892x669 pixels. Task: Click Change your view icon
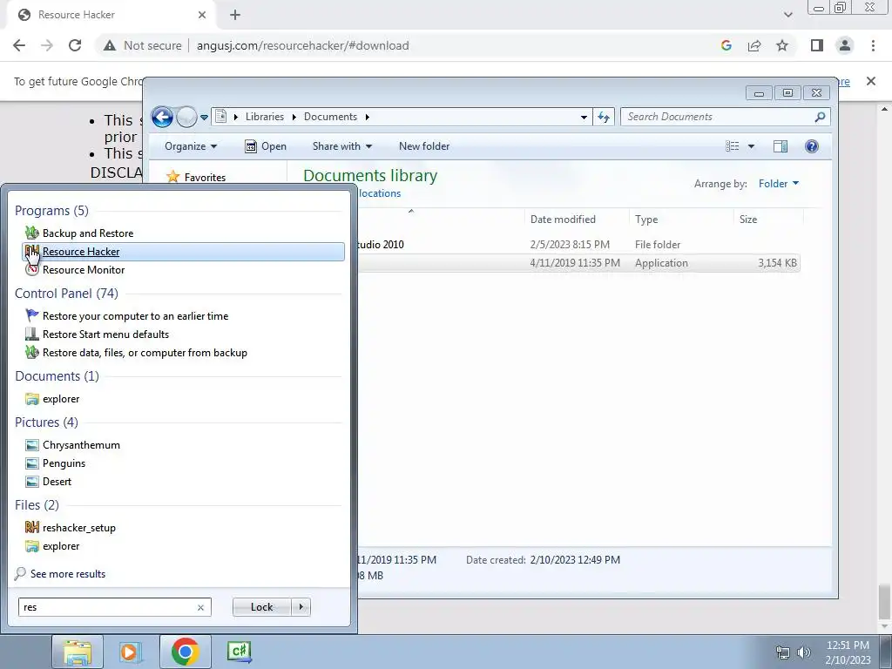(x=732, y=146)
